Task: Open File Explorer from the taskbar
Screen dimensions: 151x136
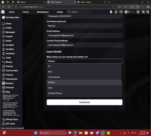Action: coord(81,133)
